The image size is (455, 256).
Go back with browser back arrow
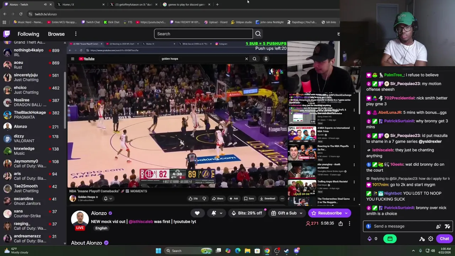(x=5, y=14)
